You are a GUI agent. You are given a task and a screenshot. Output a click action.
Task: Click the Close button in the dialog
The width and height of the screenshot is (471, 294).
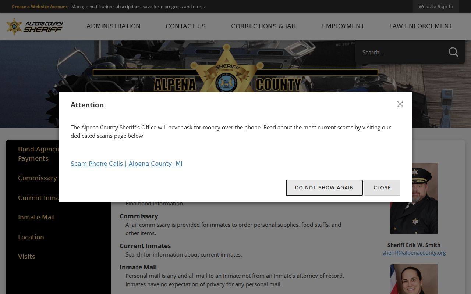click(382, 188)
